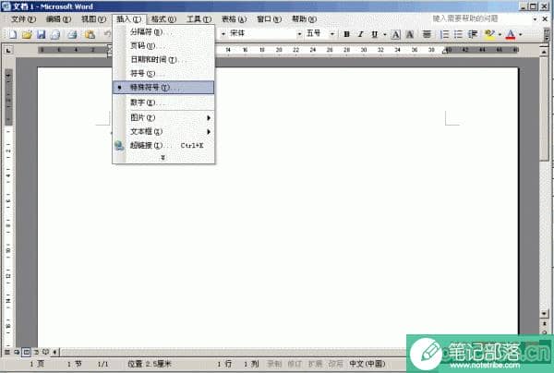Open the 五号 font size dropdown

[x=332, y=34]
